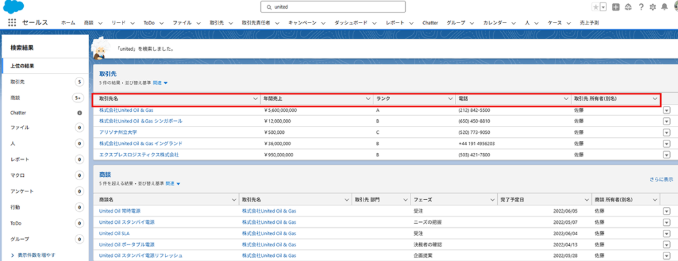Open the notifications bell
The width and height of the screenshot is (678, 261).
tap(664, 7)
